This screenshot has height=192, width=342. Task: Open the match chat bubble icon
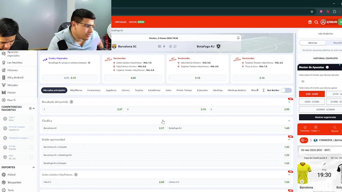175,46
